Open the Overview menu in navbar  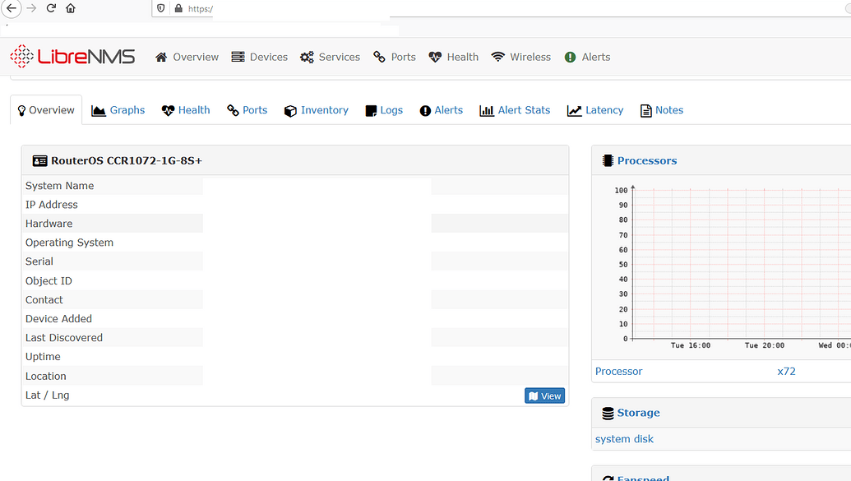[187, 57]
